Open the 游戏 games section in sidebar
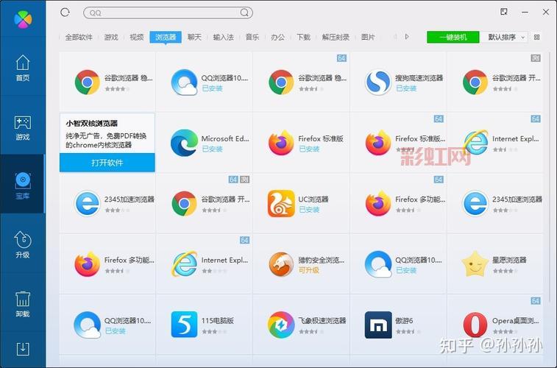 click(23, 128)
